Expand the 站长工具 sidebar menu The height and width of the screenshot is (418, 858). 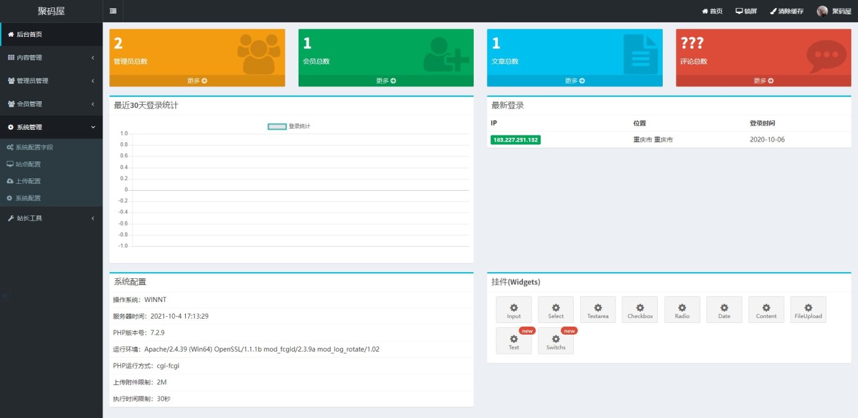click(x=51, y=219)
